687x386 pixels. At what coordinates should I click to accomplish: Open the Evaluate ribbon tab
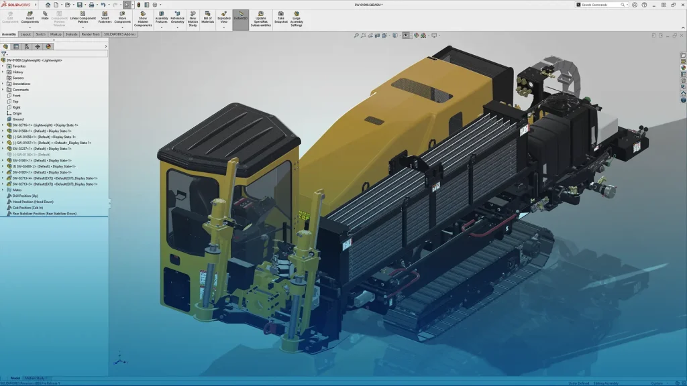click(70, 34)
